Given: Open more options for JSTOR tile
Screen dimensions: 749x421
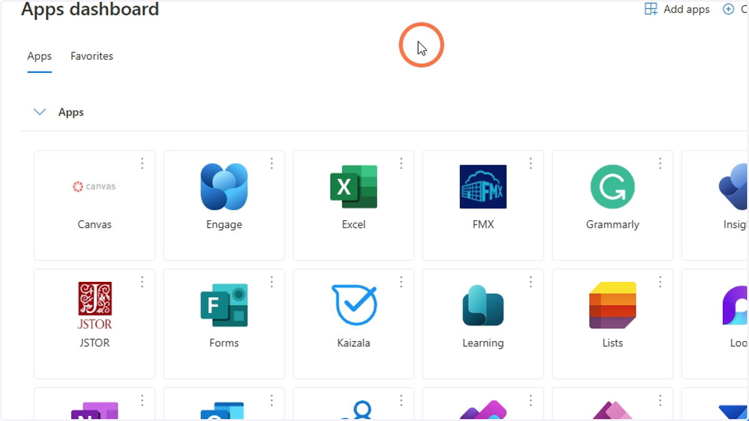Looking at the screenshot, I should tap(142, 282).
